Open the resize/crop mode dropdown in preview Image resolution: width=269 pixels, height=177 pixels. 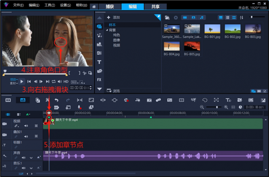click(x=82, y=82)
